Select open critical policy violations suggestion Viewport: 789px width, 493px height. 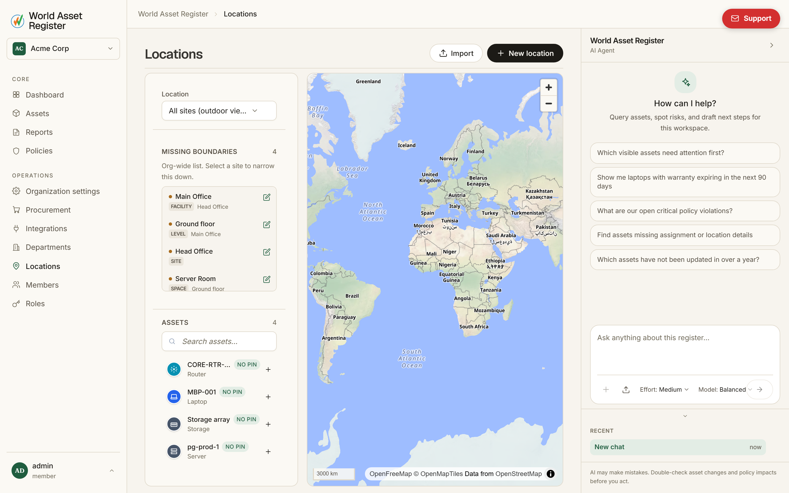click(685, 211)
